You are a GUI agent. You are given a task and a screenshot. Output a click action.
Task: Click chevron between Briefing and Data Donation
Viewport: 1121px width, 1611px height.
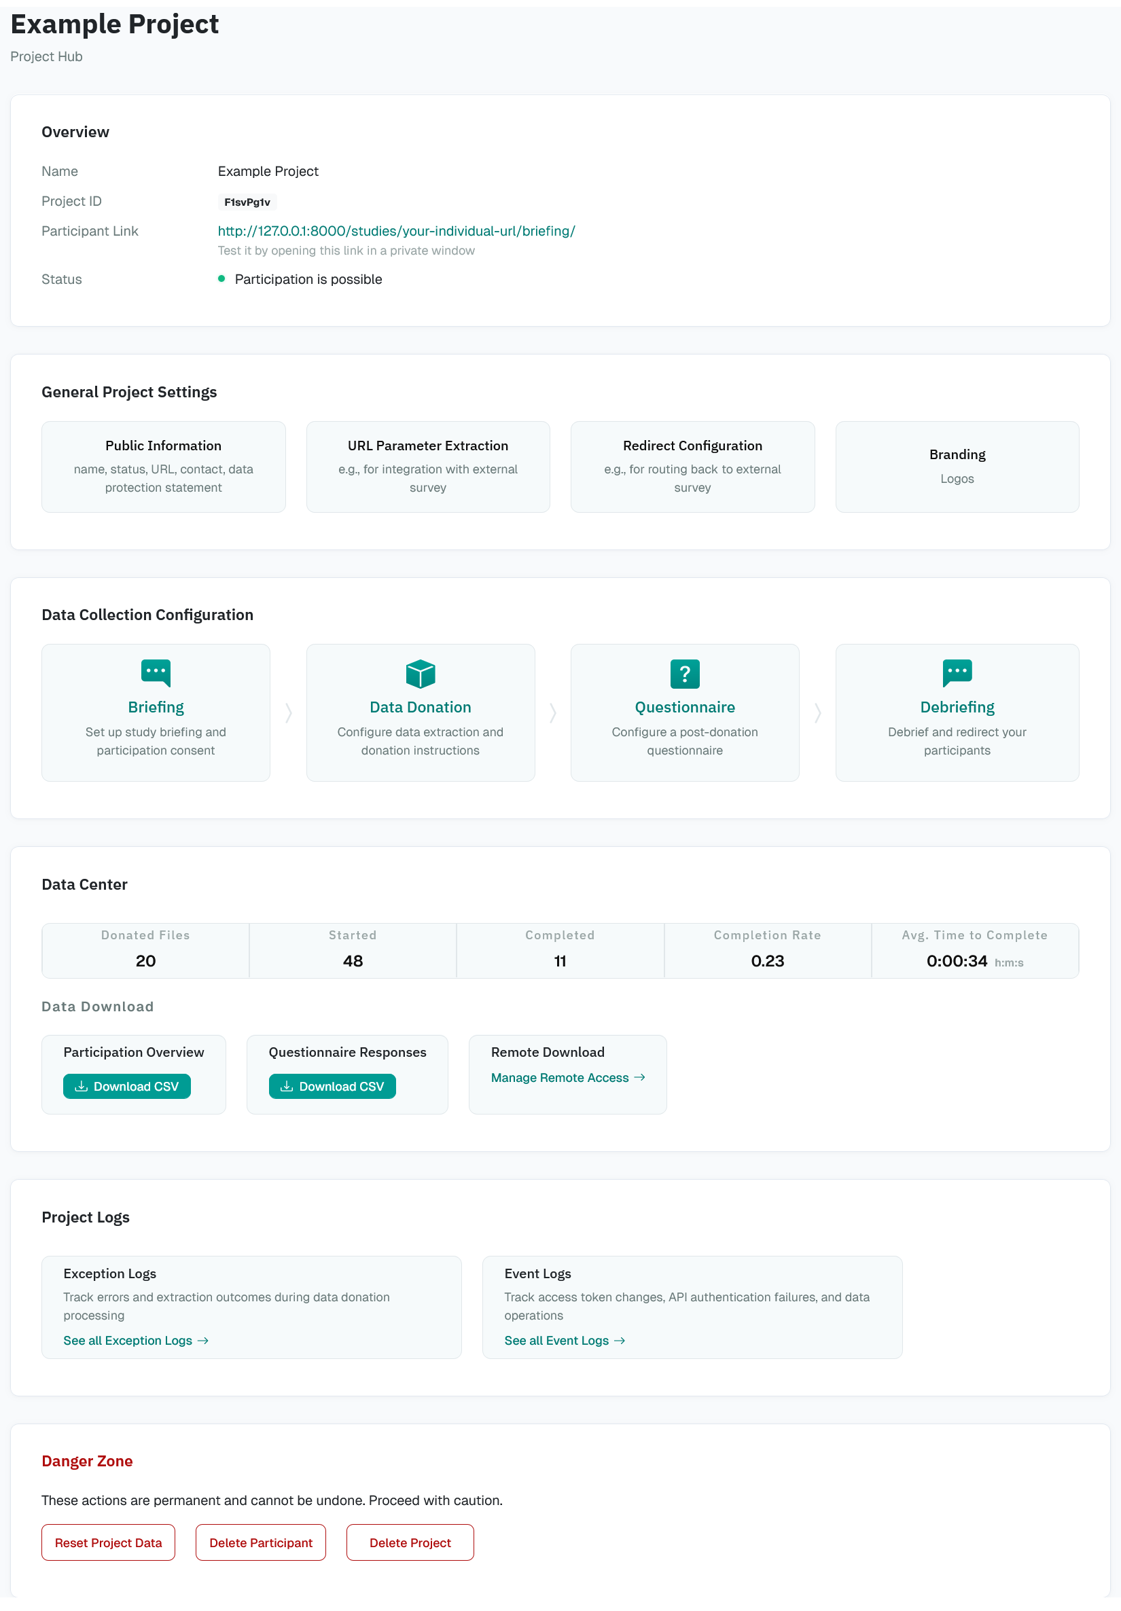point(288,713)
